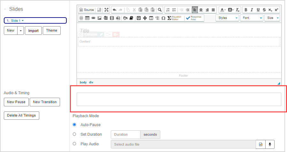Click the Duration seconds input field

[125, 135]
